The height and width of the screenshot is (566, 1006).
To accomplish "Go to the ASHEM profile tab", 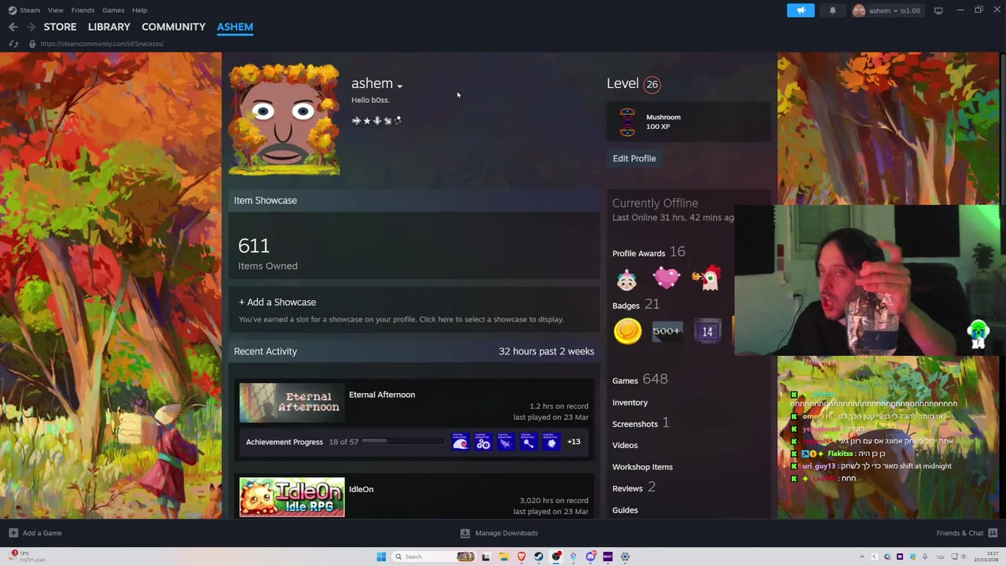I will pos(235,27).
